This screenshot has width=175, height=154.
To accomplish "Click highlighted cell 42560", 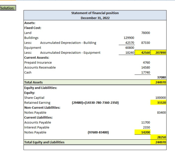I will [142, 52].
